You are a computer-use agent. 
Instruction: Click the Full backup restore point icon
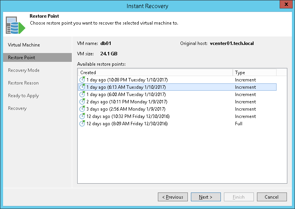(82, 124)
